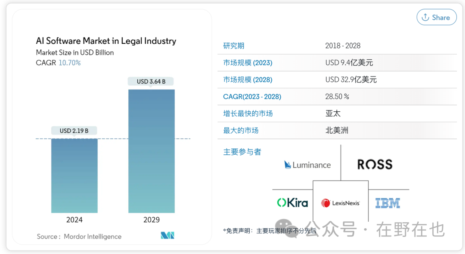Click the 增长最快的市场 label

click(248, 113)
